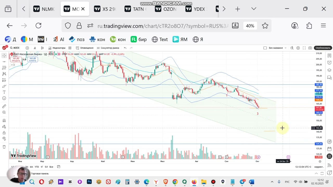Start the market simulator (Симулятор рынка)

pyautogui.click(x=108, y=48)
